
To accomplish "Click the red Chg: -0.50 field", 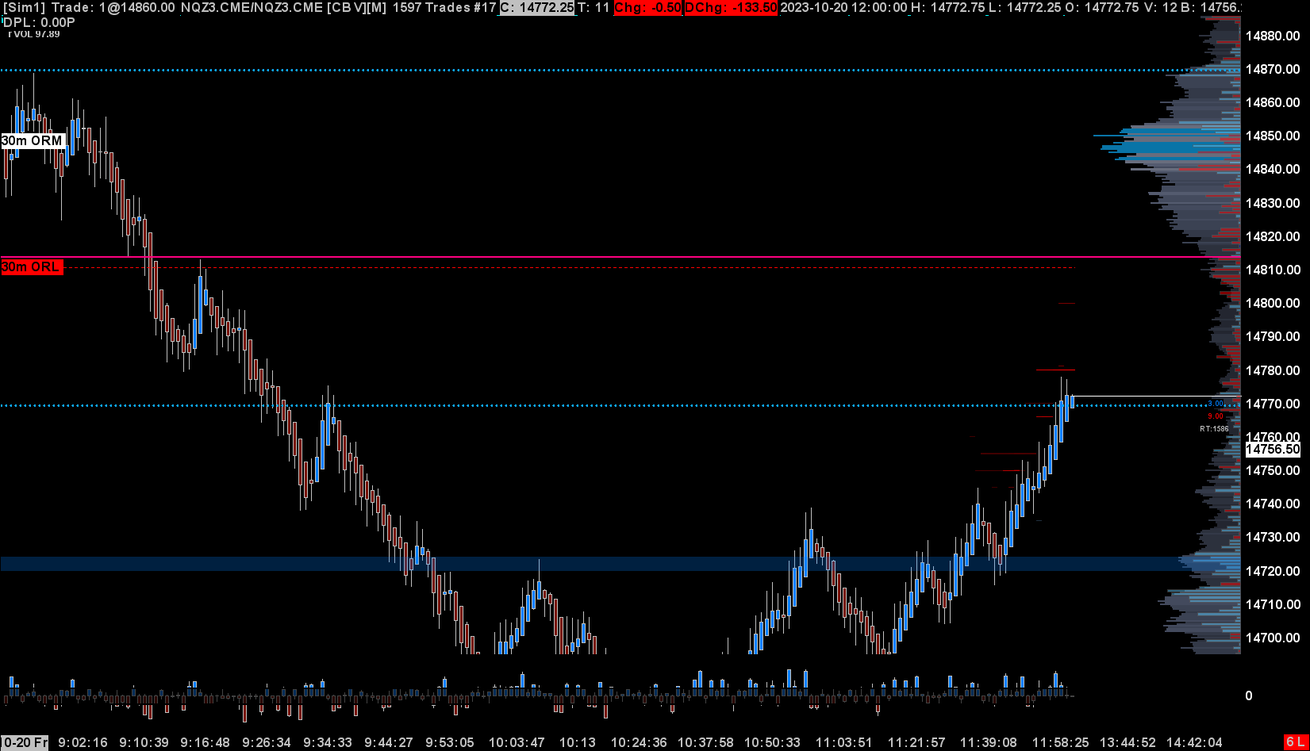I will [647, 8].
